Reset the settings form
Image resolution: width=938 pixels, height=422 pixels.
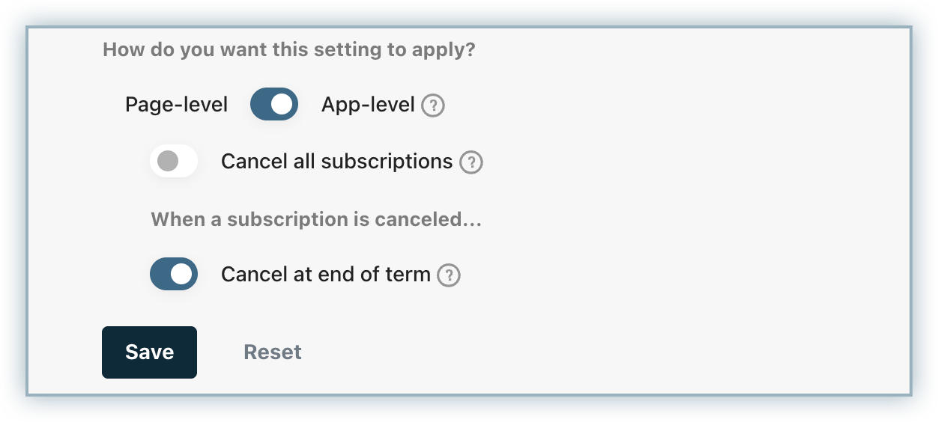(x=273, y=352)
